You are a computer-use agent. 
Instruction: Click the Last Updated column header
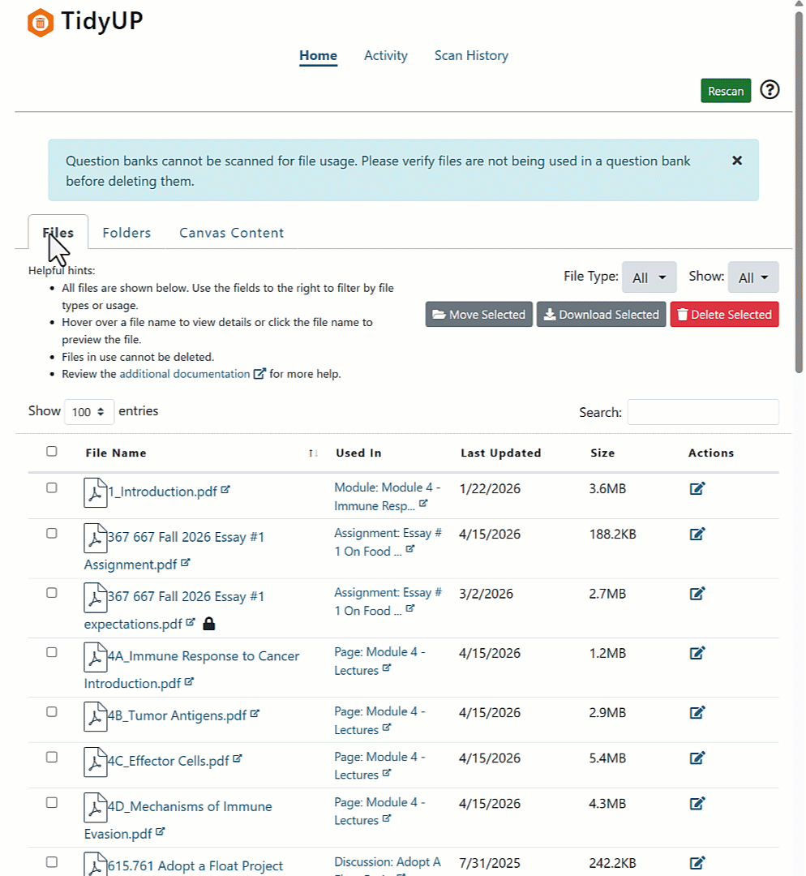[500, 453]
